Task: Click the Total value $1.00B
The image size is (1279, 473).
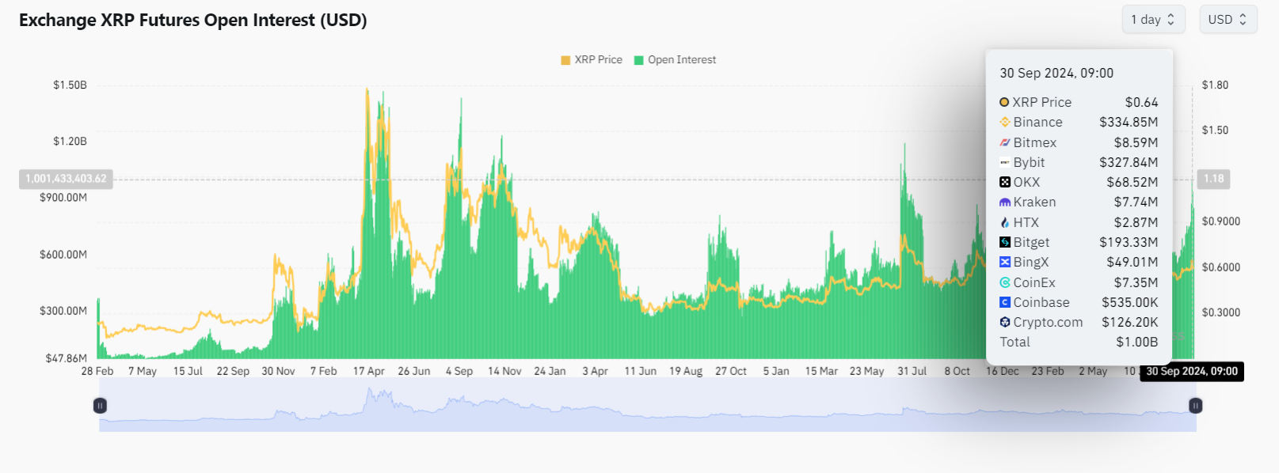Action: 1137,342
